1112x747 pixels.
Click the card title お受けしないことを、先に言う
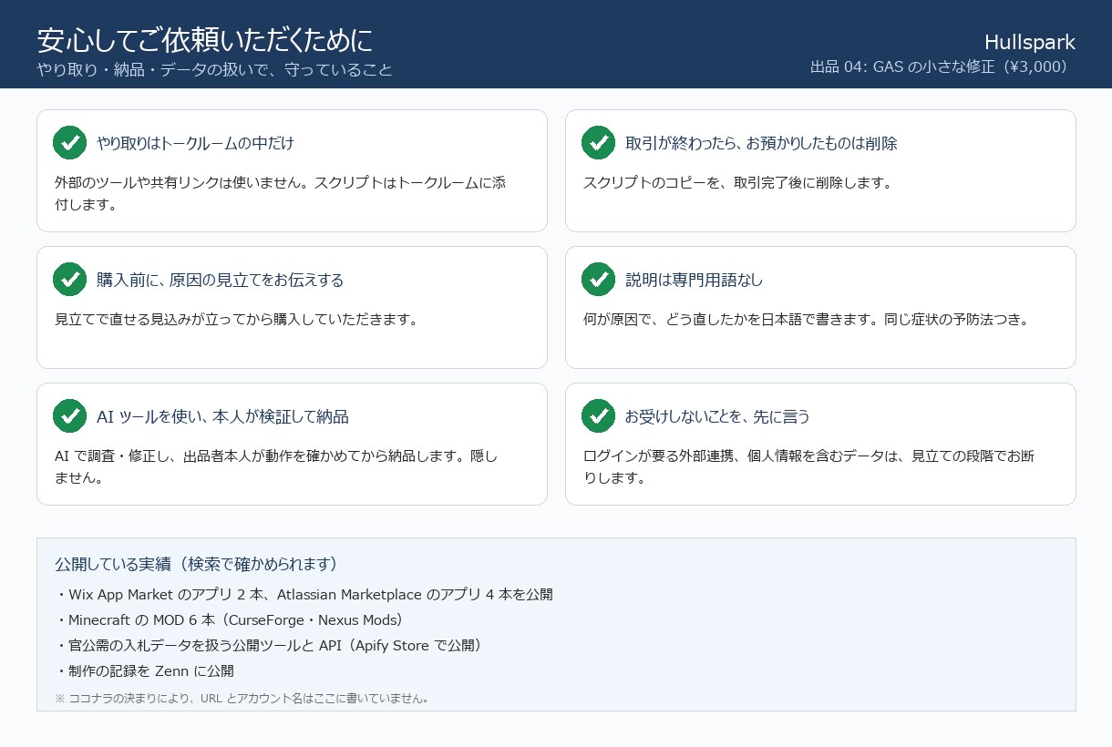coord(717,416)
